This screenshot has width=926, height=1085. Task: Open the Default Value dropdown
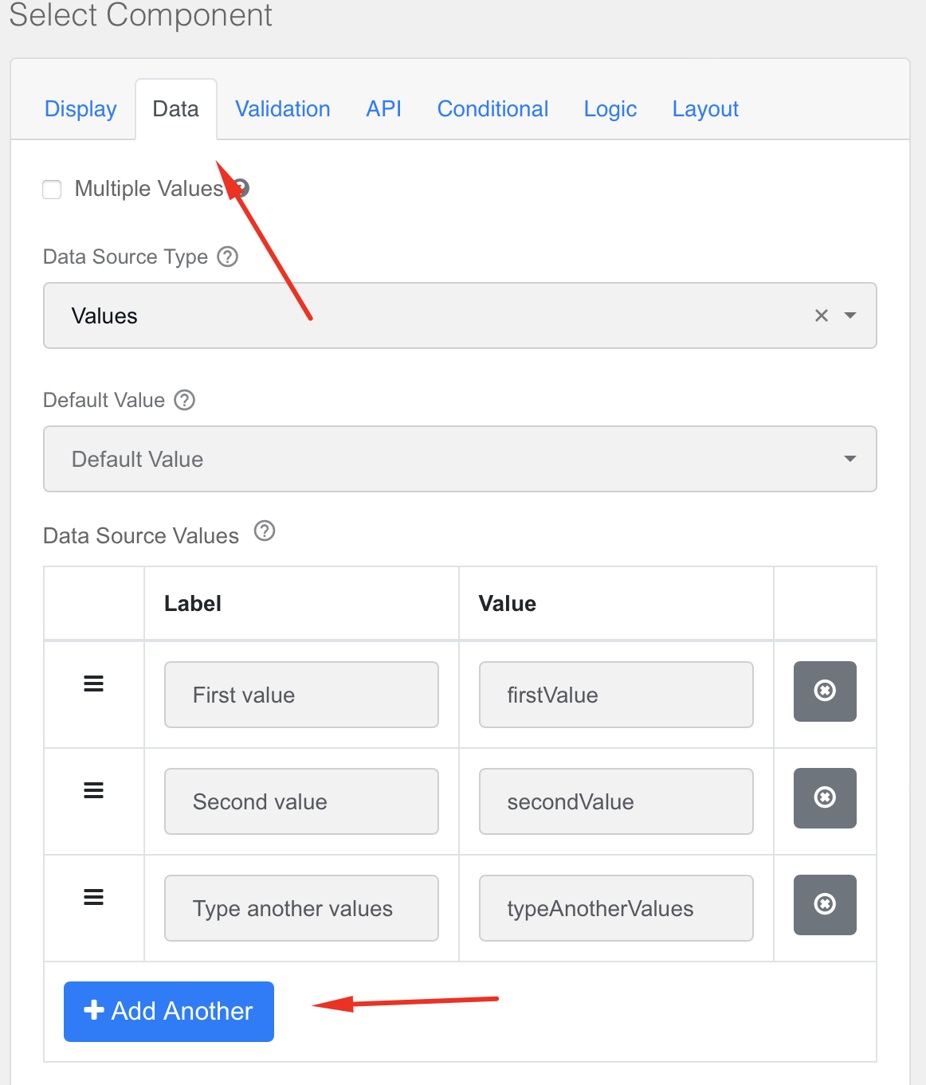(460, 459)
